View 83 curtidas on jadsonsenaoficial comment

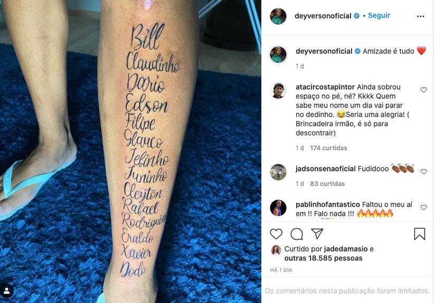327,184
